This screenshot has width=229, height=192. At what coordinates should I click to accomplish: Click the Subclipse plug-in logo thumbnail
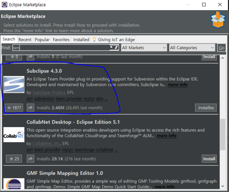coord(14,84)
